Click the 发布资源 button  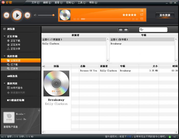(x=165, y=15)
